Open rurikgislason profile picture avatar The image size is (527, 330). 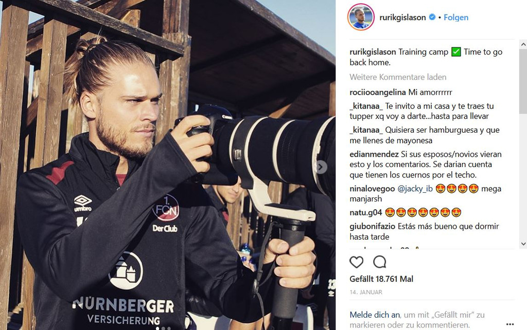361,17
